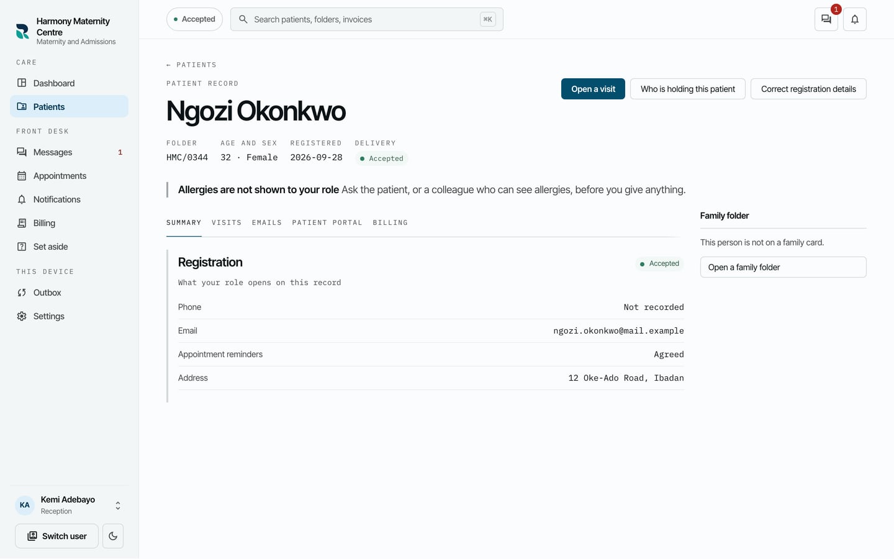
Task: Switch to the Emails tab
Action: pyautogui.click(x=267, y=222)
